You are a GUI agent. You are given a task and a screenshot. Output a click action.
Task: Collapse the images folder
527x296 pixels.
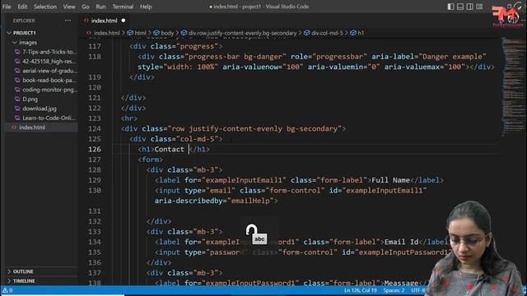27,42
